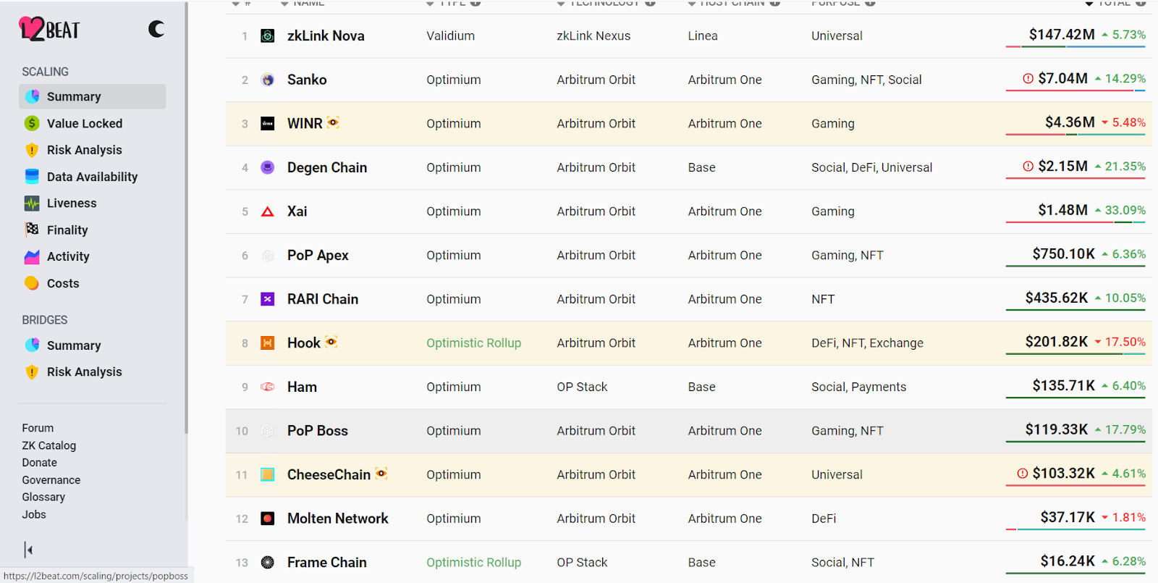Click the Hook project icon

(268, 343)
